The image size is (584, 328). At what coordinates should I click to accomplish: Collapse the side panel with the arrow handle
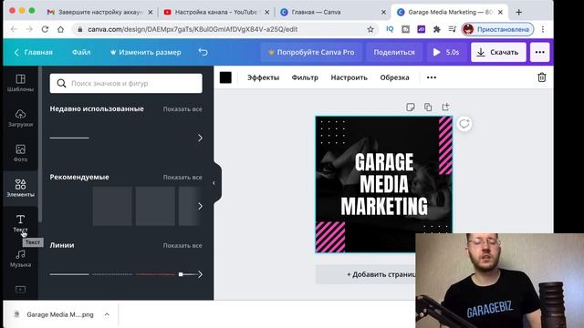215,182
